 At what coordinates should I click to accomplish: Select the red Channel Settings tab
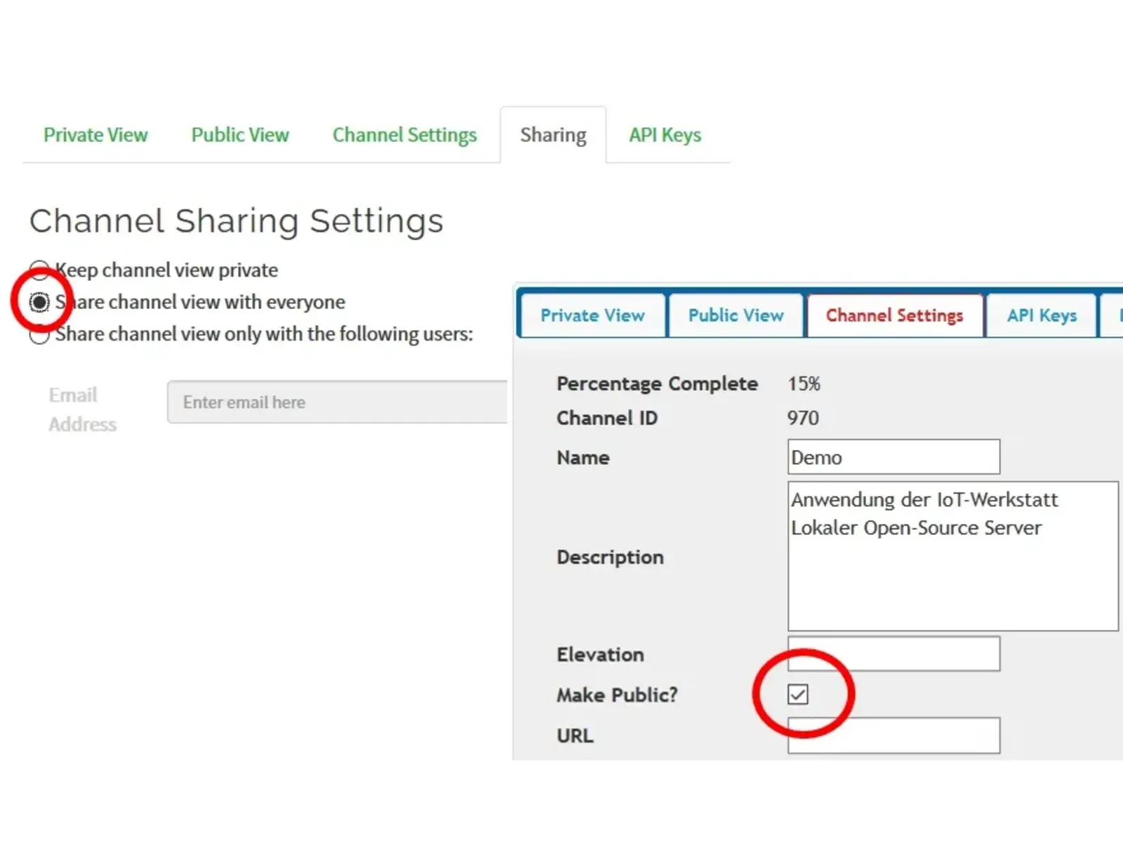click(894, 316)
